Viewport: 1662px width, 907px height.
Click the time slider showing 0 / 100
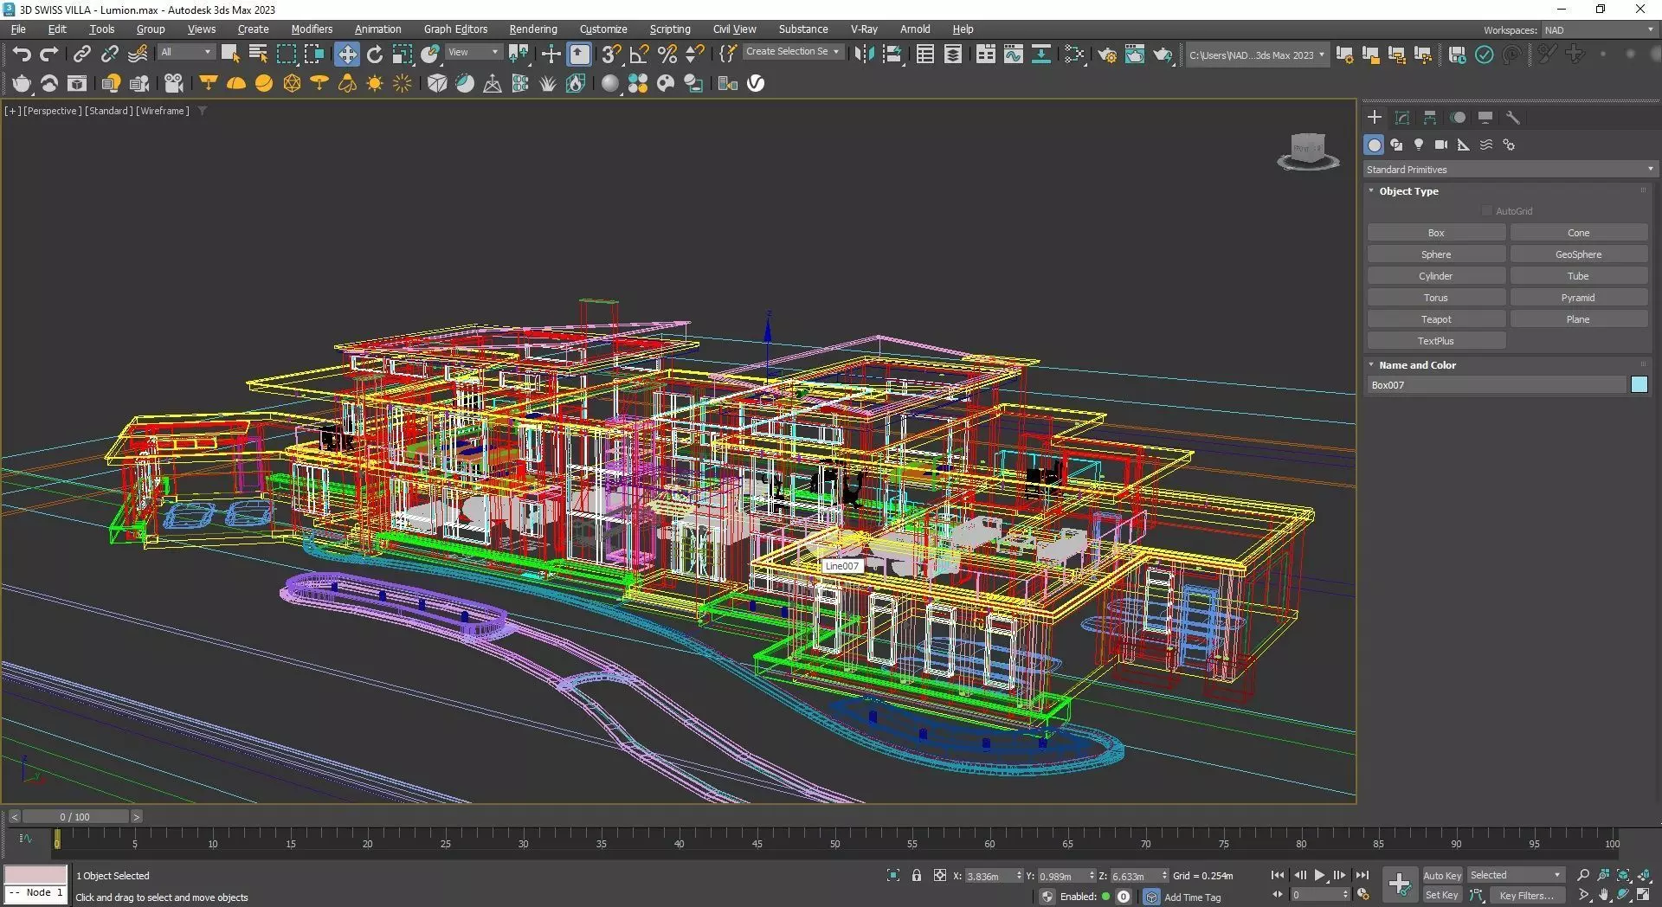(75, 817)
